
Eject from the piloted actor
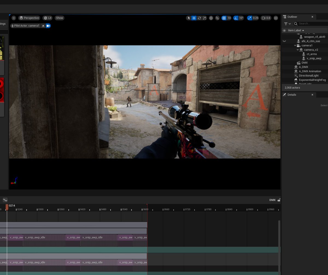point(43,26)
